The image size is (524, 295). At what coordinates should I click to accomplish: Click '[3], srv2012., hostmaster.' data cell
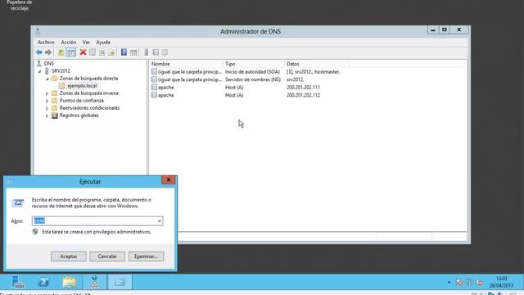click(x=313, y=71)
